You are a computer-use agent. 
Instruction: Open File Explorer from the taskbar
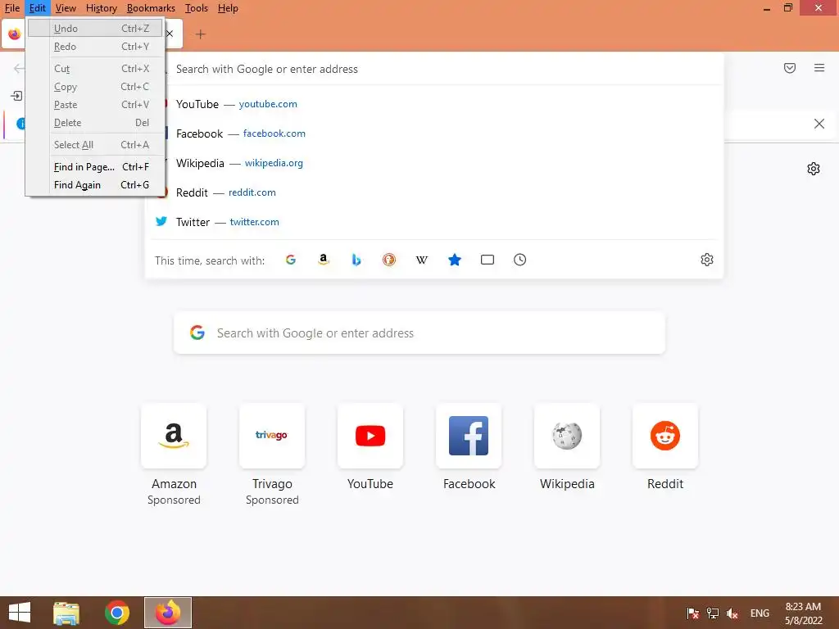(66, 613)
